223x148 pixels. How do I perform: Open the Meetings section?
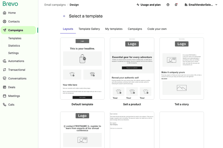pyautogui.click(x=14, y=96)
